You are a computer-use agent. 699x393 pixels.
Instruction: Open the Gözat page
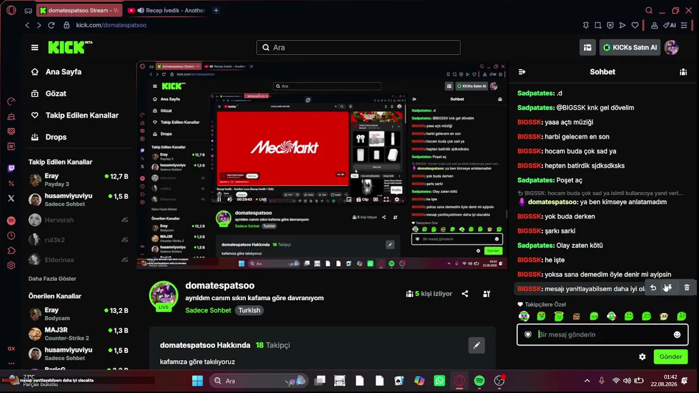(x=49, y=93)
